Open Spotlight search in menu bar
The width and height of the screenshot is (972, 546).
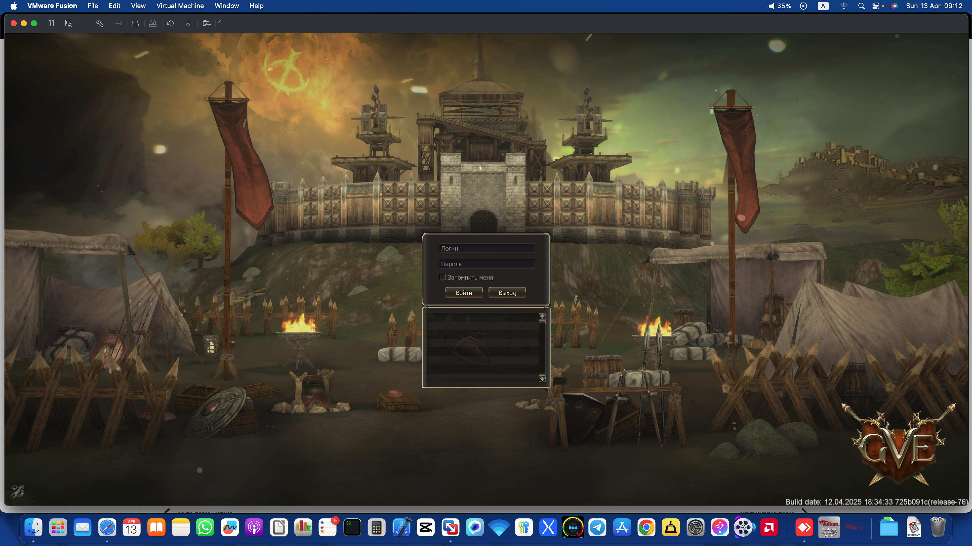[861, 6]
